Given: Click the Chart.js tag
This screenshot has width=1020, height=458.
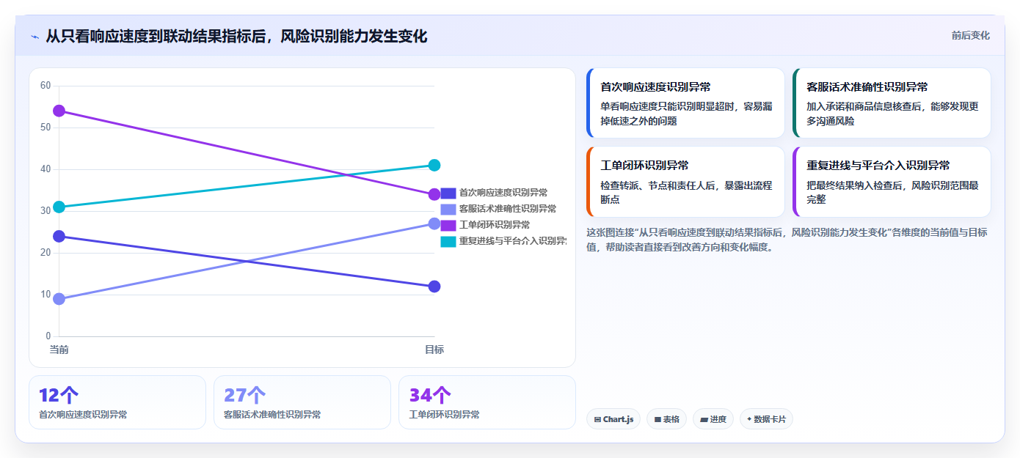Looking at the screenshot, I should 613,419.
